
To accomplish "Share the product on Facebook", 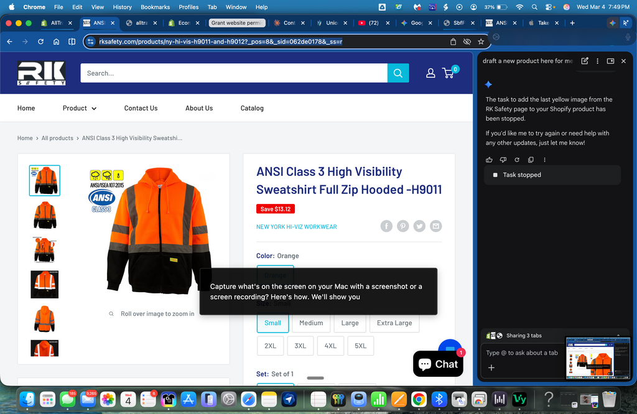I will pyautogui.click(x=386, y=226).
